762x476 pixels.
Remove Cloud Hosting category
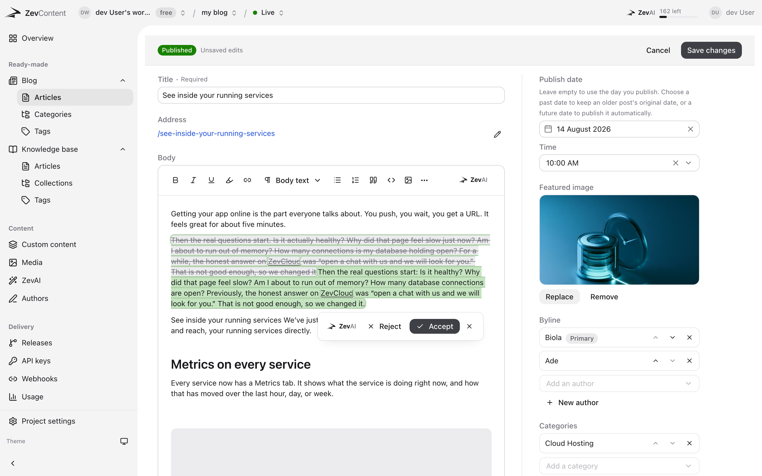click(689, 443)
